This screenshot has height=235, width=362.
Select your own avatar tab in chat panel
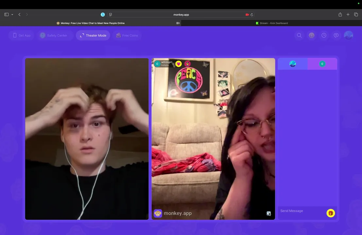[292, 64]
